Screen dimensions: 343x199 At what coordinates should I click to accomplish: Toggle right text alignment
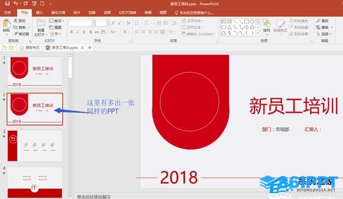[x=149, y=32]
